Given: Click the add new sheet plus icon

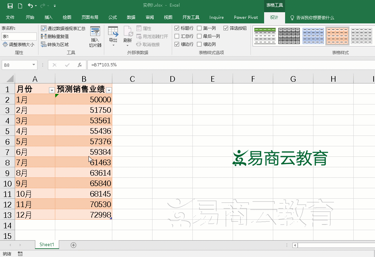Looking at the screenshot, I should click(x=73, y=245).
